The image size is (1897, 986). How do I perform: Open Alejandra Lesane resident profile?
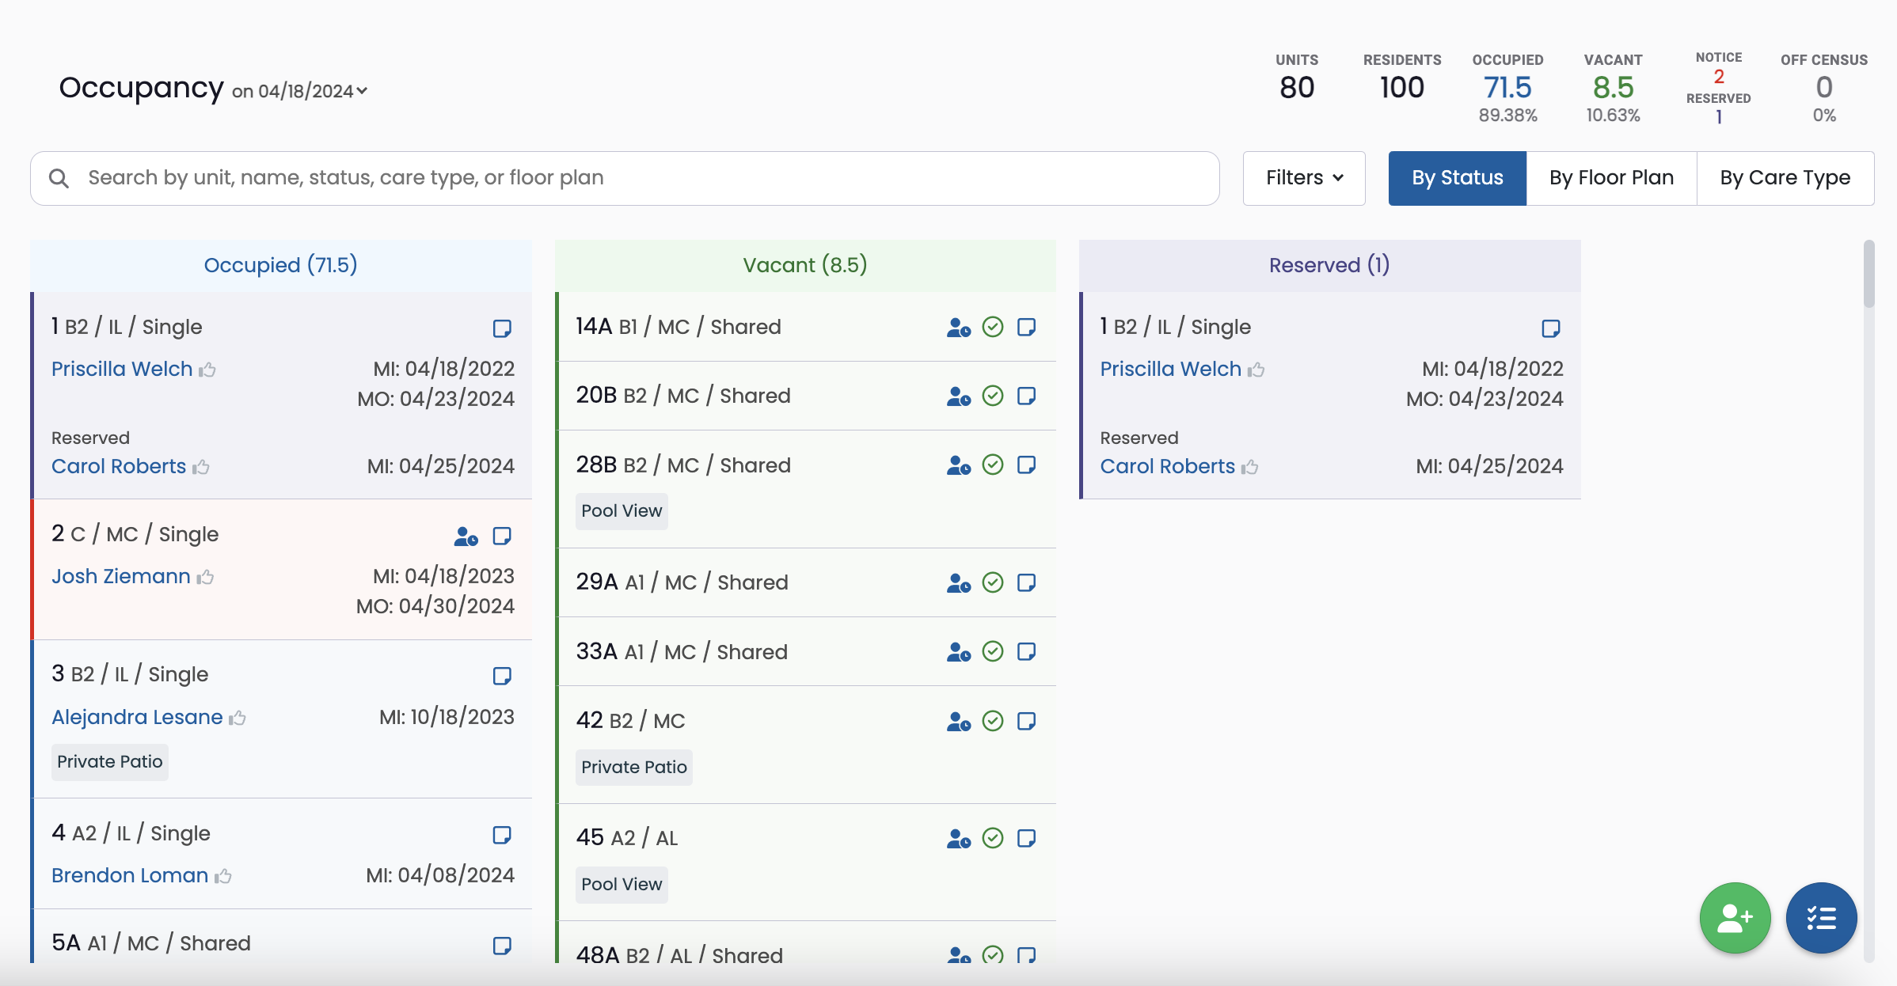pyautogui.click(x=137, y=717)
